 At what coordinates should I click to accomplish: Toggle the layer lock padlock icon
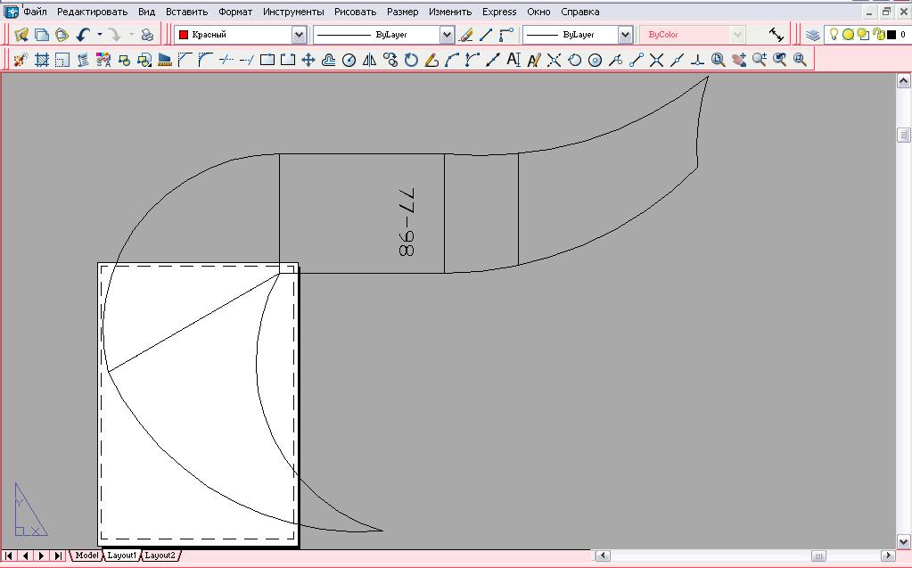point(878,35)
